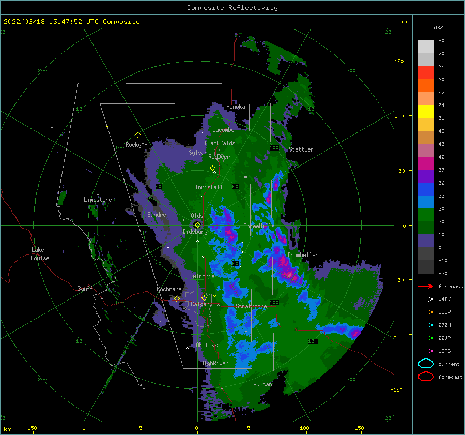This screenshot has height=435, width=465.
Task: Select the orange 57–60 dBZ swatch
Action: coord(426,86)
